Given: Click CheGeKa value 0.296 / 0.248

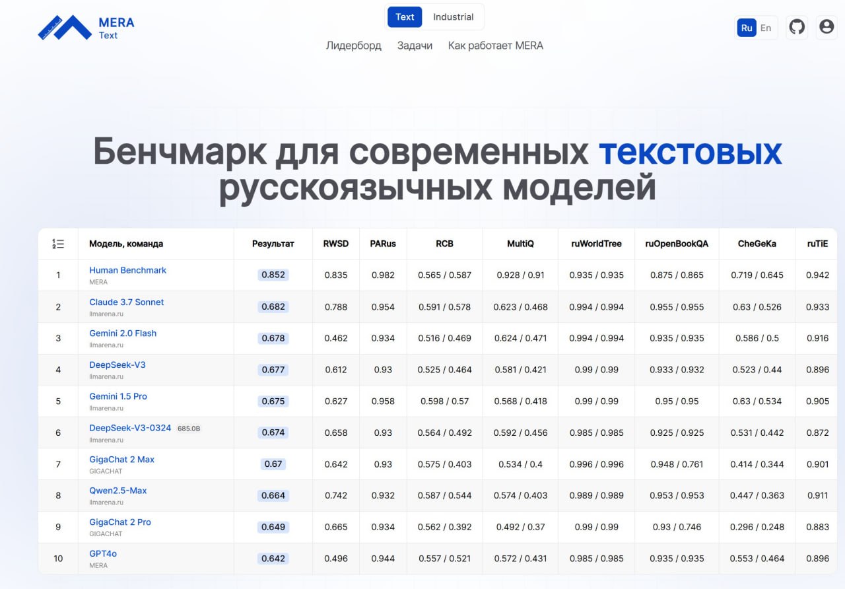Looking at the screenshot, I should [757, 527].
